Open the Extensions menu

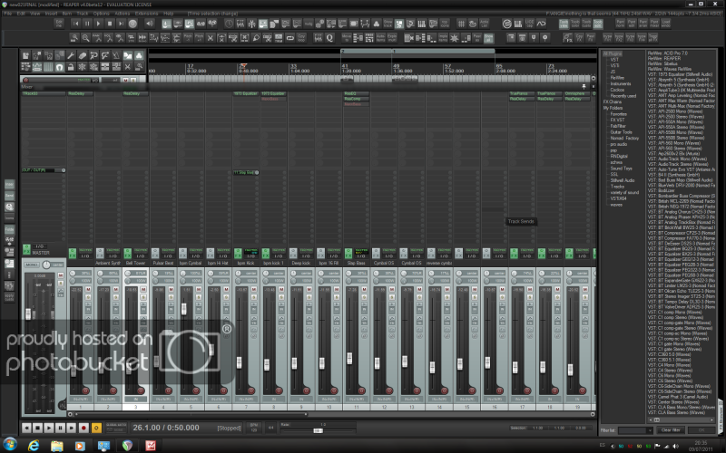pos(145,14)
